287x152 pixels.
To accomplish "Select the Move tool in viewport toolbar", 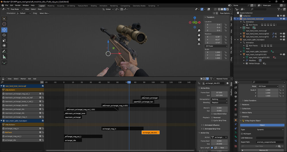I will 4,30.
